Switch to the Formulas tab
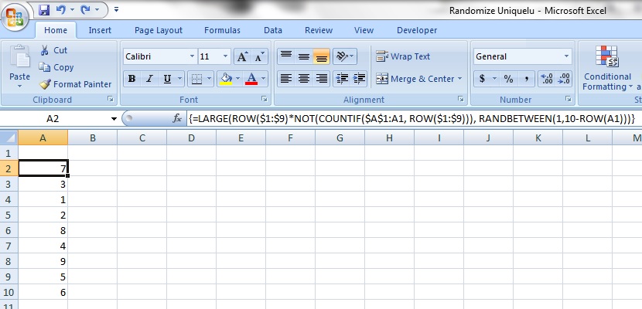This screenshot has width=642, height=309. pyautogui.click(x=222, y=30)
